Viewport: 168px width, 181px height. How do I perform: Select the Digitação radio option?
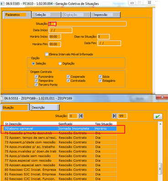click(x=60, y=64)
